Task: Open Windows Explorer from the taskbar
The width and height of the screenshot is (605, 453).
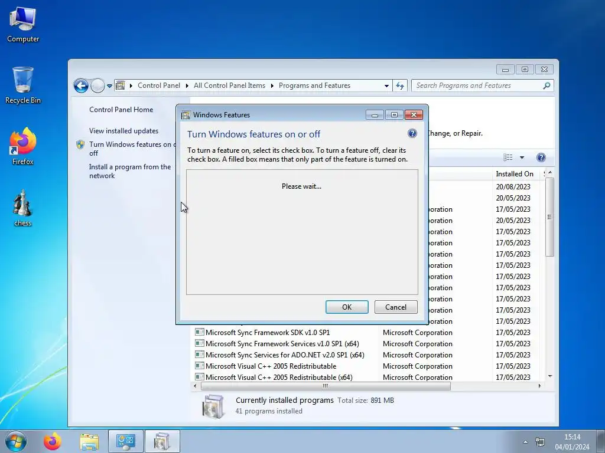Action: click(89, 441)
